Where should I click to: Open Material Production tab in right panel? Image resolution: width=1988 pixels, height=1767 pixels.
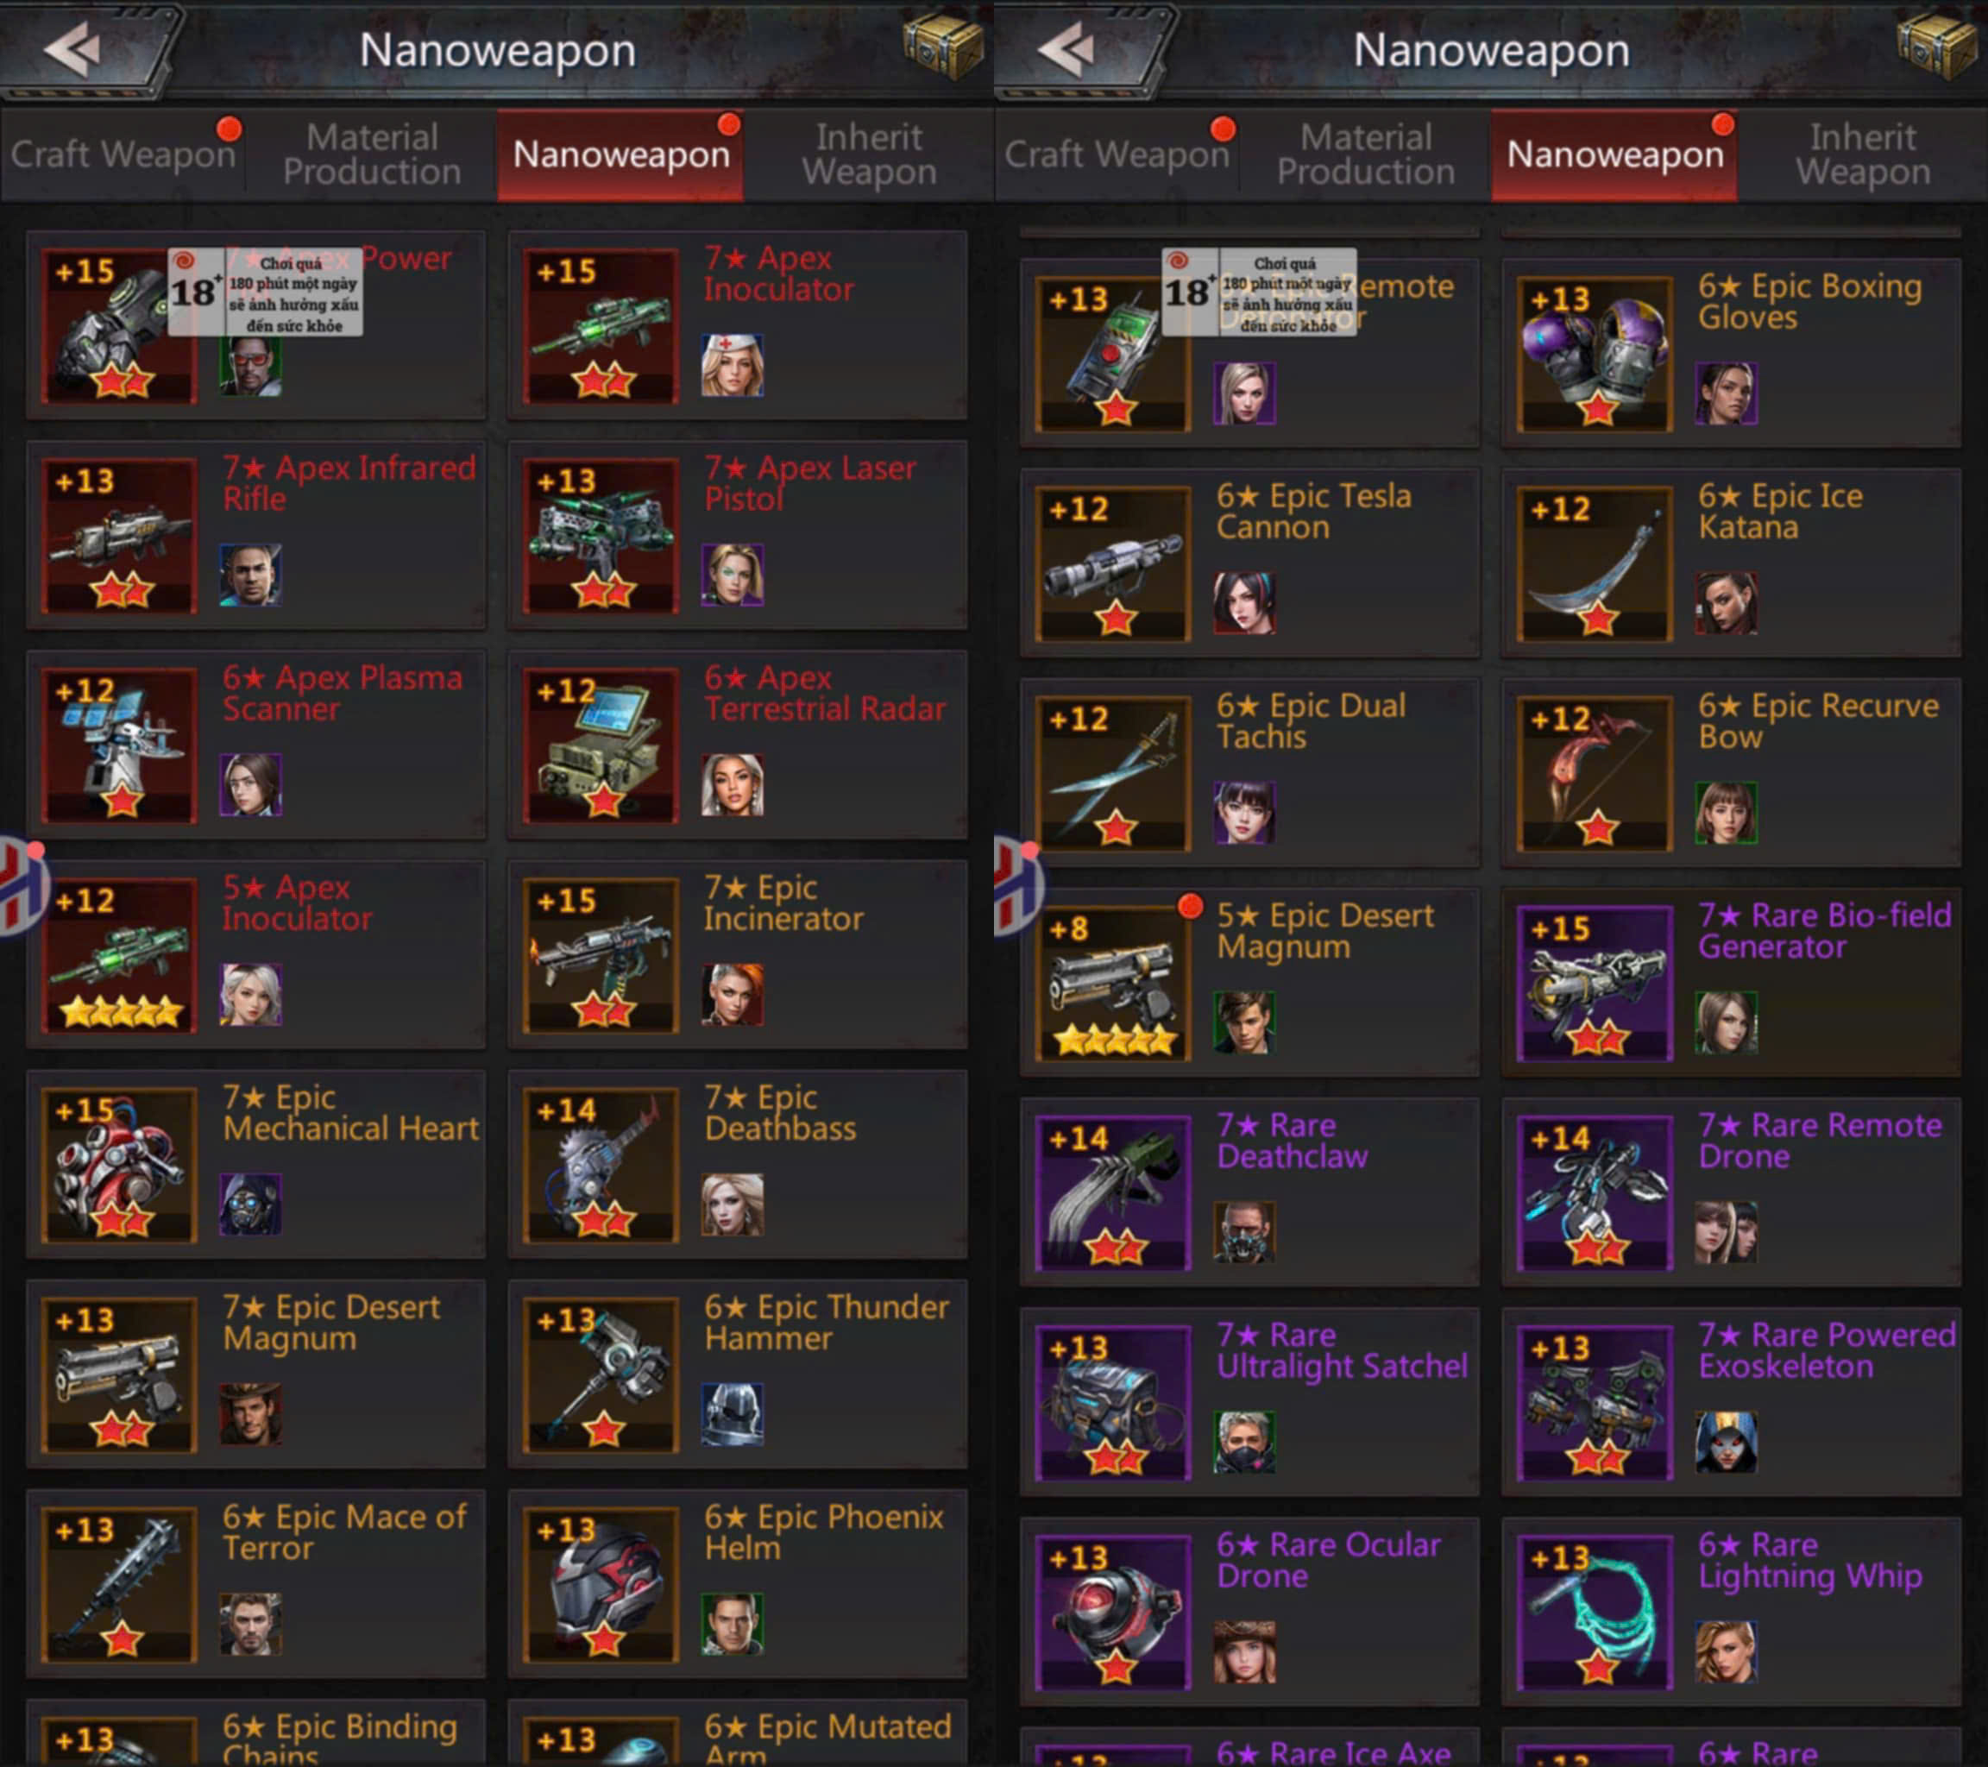point(1366,154)
